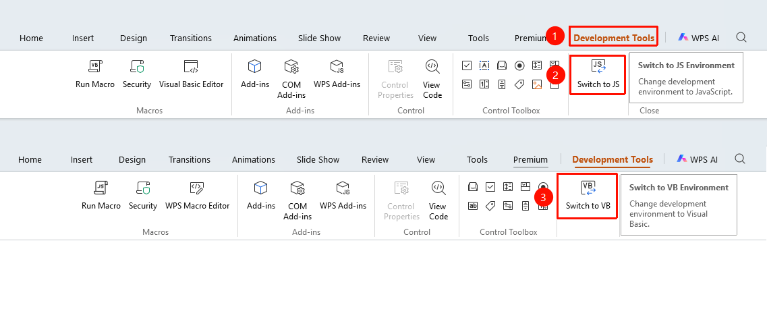This screenshot has height=326, width=767.
Task: Open Animations tab in upper ribbon
Action: coord(255,38)
